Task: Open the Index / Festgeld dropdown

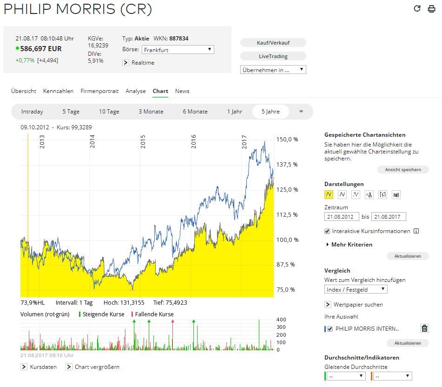Action: (x=356, y=289)
